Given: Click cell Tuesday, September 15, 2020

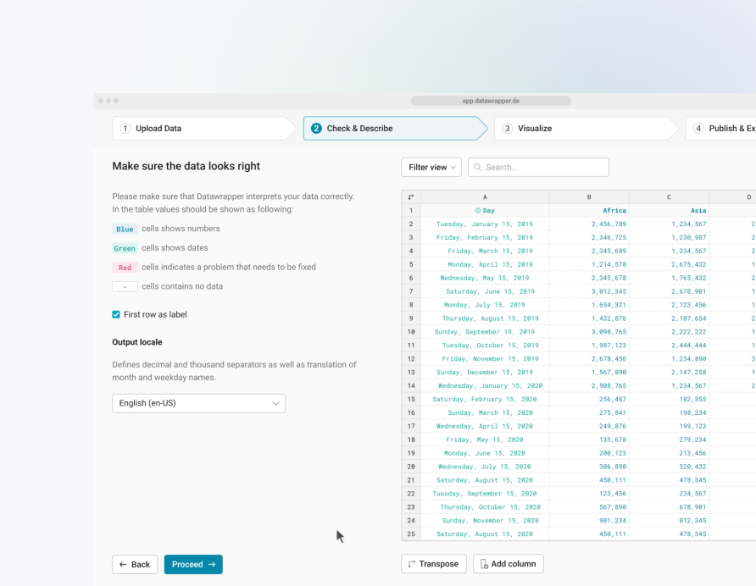Looking at the screenshot, I should (x=485, y=494).
